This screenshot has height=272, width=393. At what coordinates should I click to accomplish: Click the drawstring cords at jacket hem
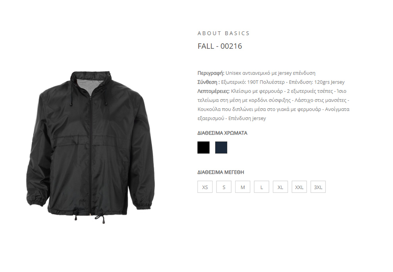pos(90,218)
